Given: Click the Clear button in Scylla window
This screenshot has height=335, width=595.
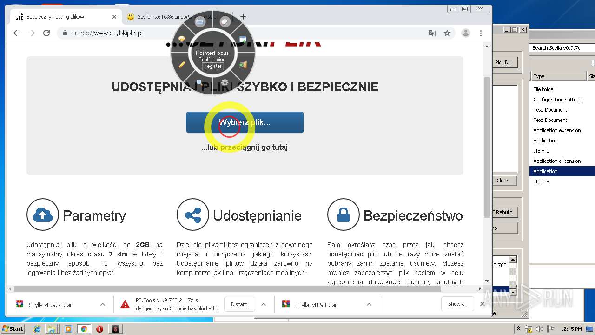Looking at the screenshot, I should point(502,181).
